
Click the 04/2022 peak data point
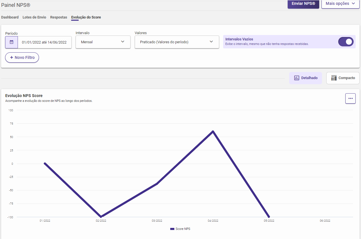pyautogui.click(x=213, y=131)
